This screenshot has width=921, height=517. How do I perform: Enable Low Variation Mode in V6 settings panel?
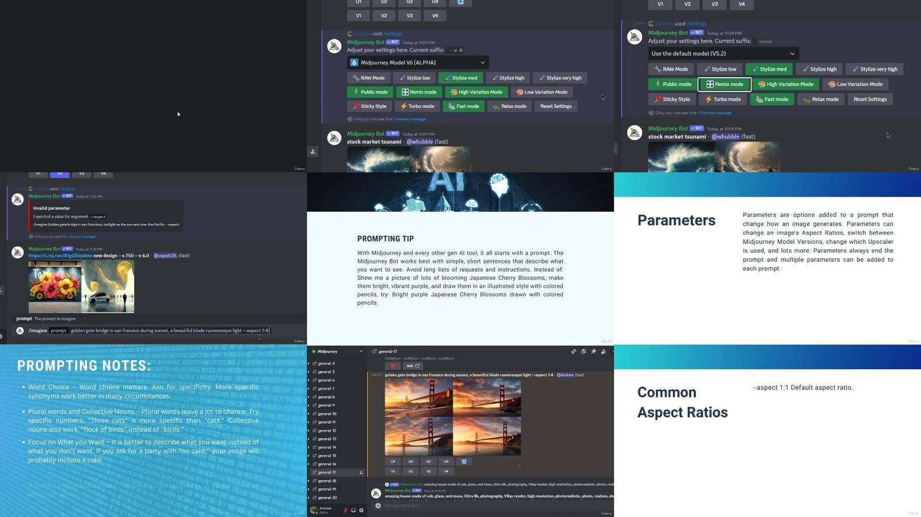[x=542, y=92]
